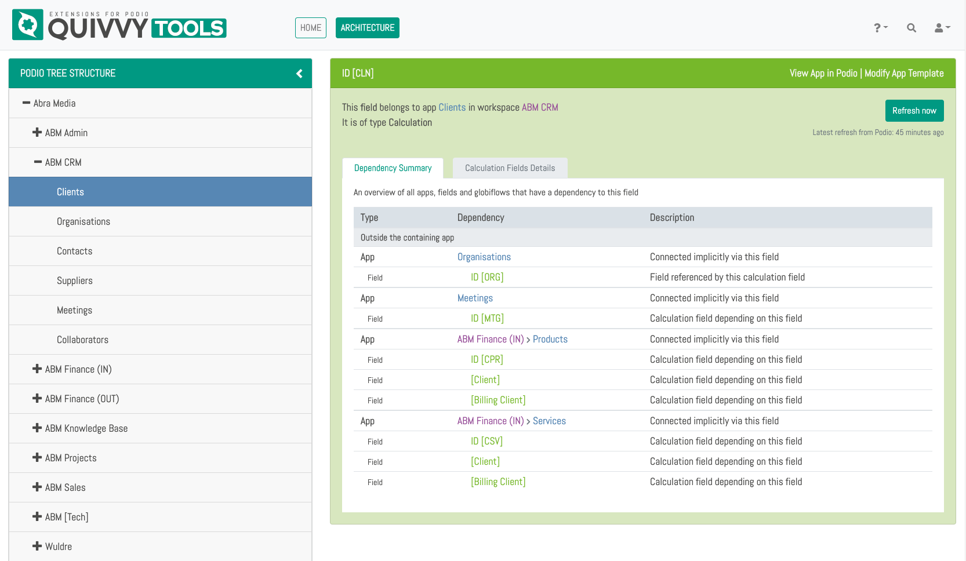
Task: Click ABM Finance (IN) link before Products
Action: 491,340
